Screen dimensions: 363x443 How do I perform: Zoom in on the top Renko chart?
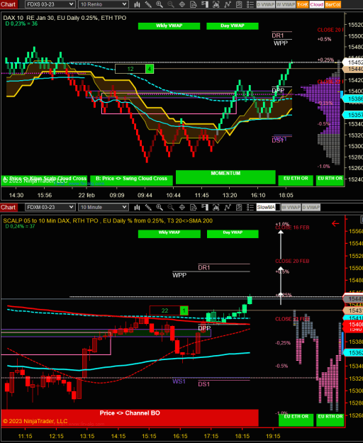point(160,4)
